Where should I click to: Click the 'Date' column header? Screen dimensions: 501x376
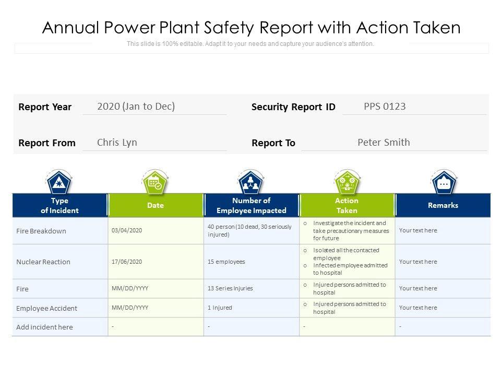click(156, 206)
